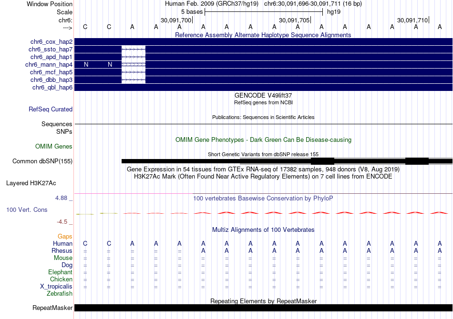This screenshot has height=319, width=453.
Task: Click the Sequences track label
Action: pos(57,124)
